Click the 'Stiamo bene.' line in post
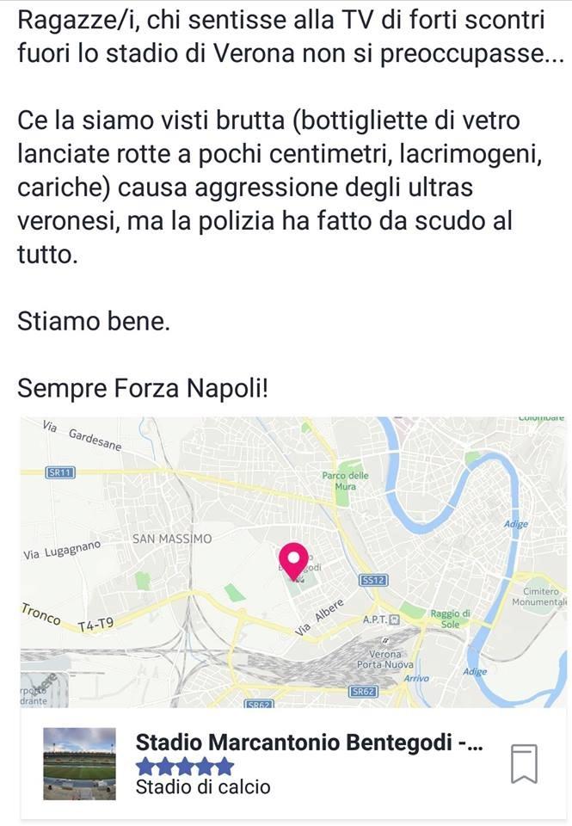 94,322
